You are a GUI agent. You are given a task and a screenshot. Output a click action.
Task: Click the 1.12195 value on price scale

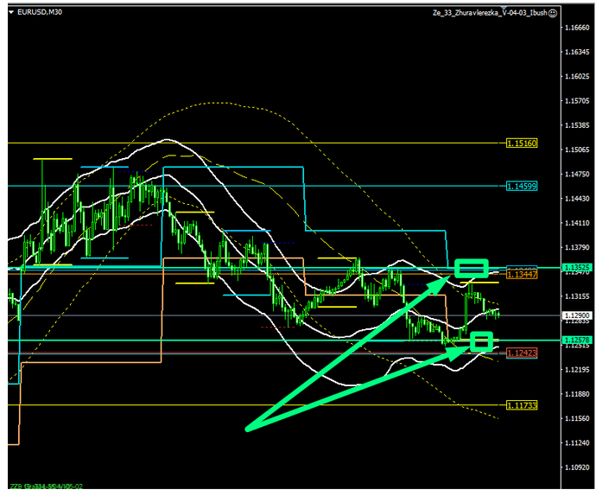[x=577, y=370]
